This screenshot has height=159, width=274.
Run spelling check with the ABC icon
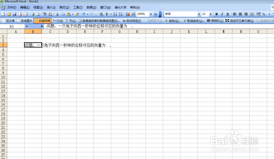tap(45, 14)
